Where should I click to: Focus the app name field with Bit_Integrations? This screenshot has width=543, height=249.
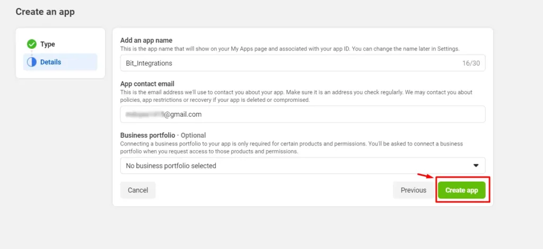click(286, 63)
